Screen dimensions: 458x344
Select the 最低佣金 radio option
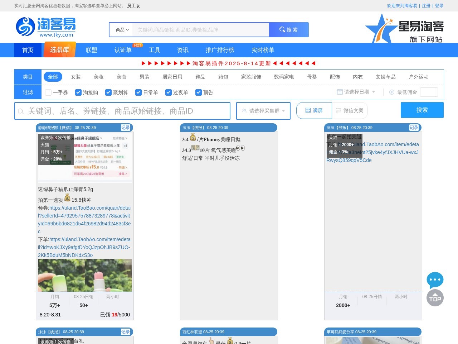coord(392,92)
